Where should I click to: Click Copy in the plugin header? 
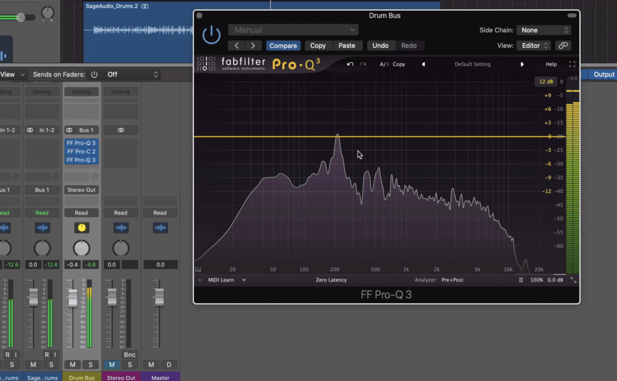tap(318, 46)
